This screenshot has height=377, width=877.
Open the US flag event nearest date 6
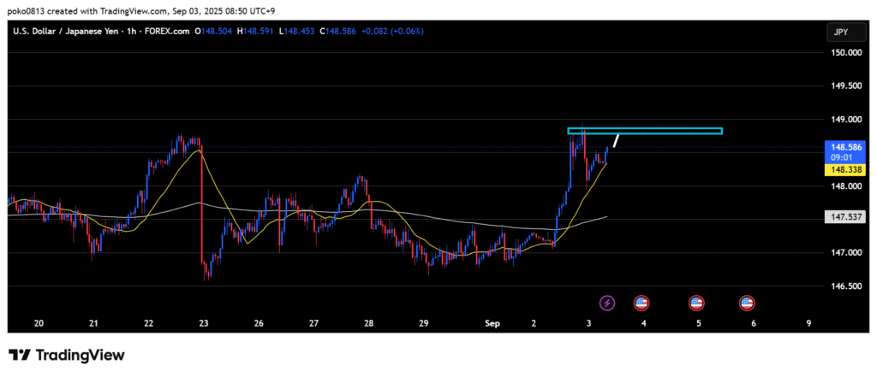(747, 303)
